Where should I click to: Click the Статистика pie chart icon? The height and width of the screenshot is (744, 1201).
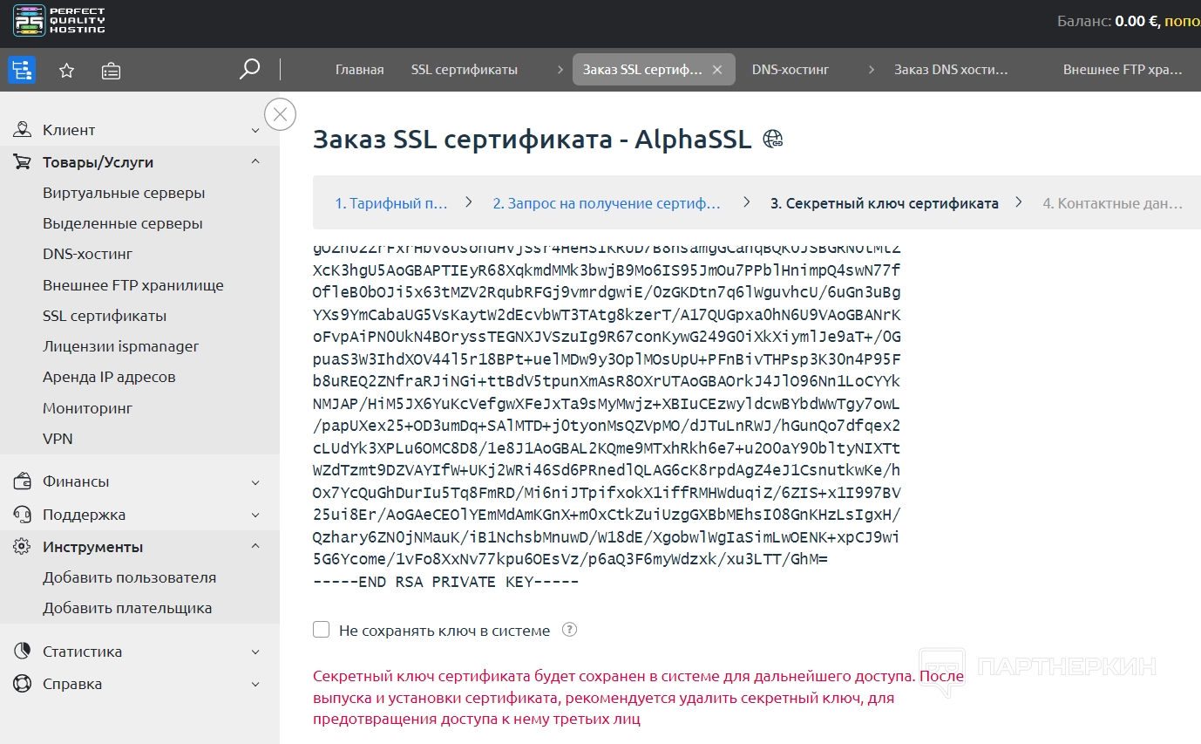(x=23, y=652)
